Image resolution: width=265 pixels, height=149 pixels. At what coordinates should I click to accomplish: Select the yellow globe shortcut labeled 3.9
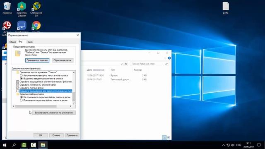click(x=36, y=9)
